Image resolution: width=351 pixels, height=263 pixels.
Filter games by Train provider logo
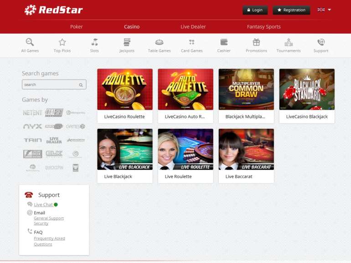coord(33,140)
